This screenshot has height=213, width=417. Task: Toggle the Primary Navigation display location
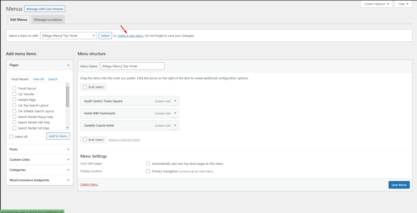tap(148, 171)
